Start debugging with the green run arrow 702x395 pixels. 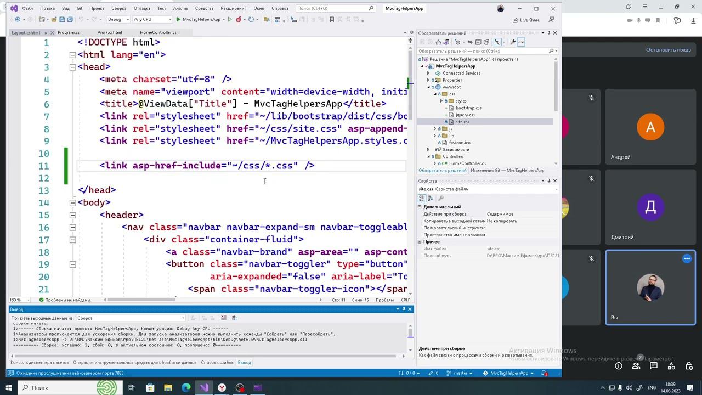[x=178, y=20]
